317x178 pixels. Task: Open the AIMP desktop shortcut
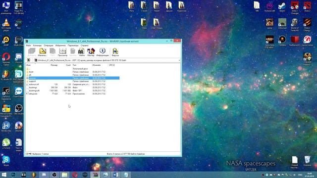coord(6,41)
